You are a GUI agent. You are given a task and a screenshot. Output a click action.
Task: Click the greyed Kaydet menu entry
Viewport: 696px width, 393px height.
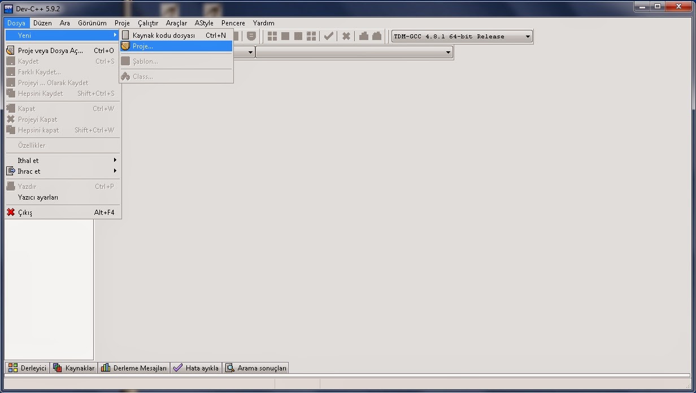pos(63,61)
